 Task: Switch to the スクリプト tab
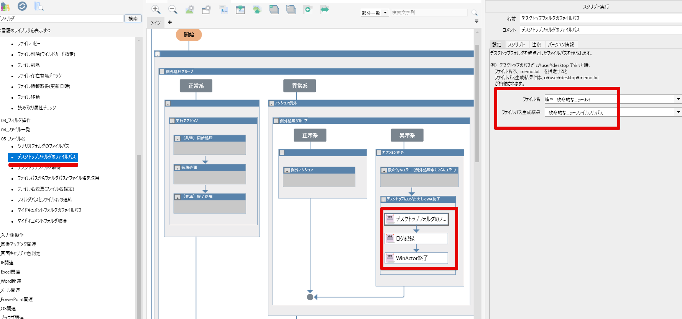516,45
